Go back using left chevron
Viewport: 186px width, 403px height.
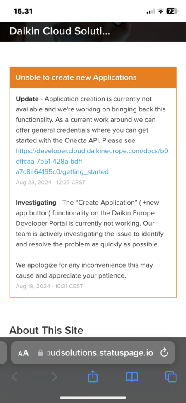pyautogui.click(x=14, y=377)
